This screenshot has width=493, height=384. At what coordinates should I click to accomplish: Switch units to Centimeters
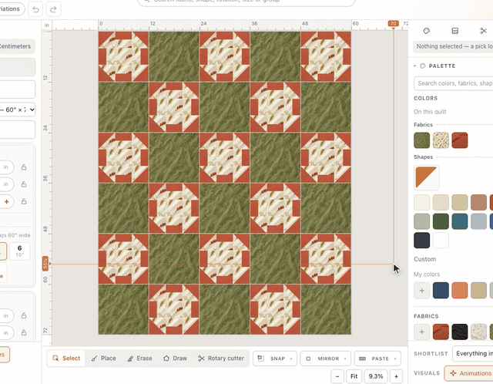point(15,46)
